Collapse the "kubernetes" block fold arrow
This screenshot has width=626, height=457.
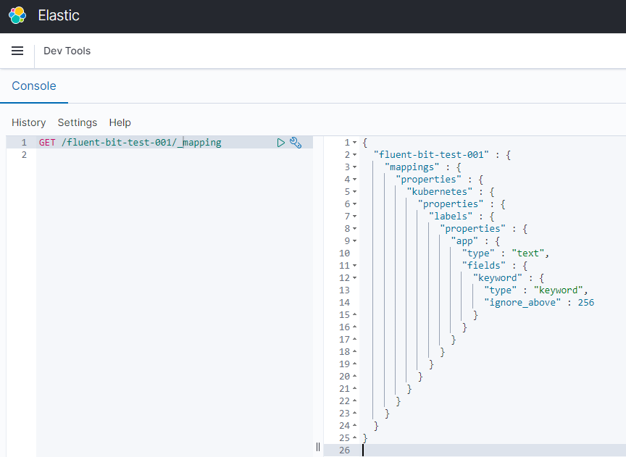354,192
